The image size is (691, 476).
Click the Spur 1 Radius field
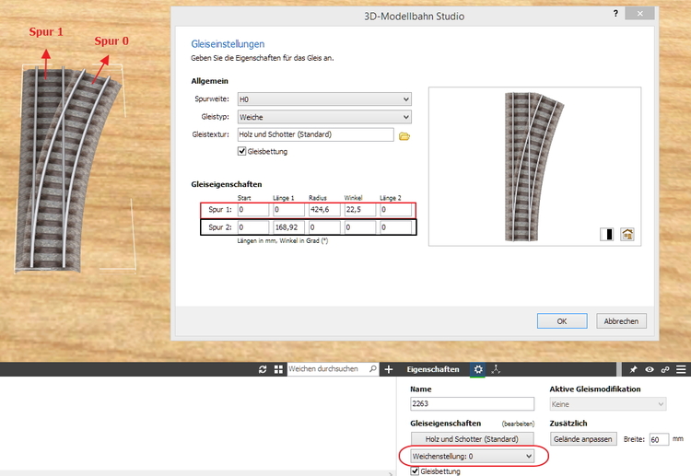click(x=322, y=210)
